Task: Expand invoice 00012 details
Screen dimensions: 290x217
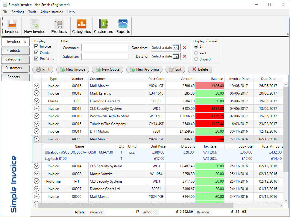Action: (37, 108)
